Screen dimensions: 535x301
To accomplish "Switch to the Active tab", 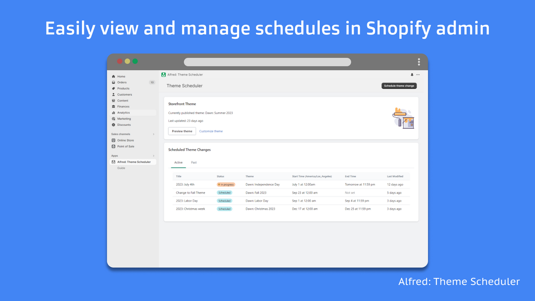I will (178, 163).
